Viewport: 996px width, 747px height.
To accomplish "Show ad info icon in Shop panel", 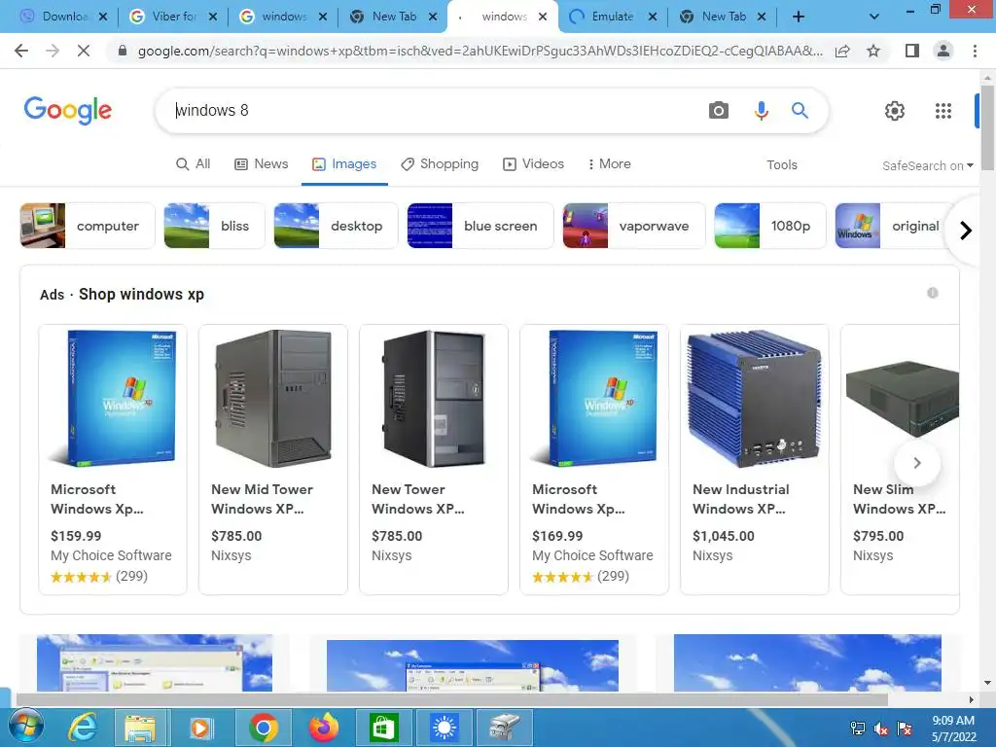I will click(x=933, y=293).
